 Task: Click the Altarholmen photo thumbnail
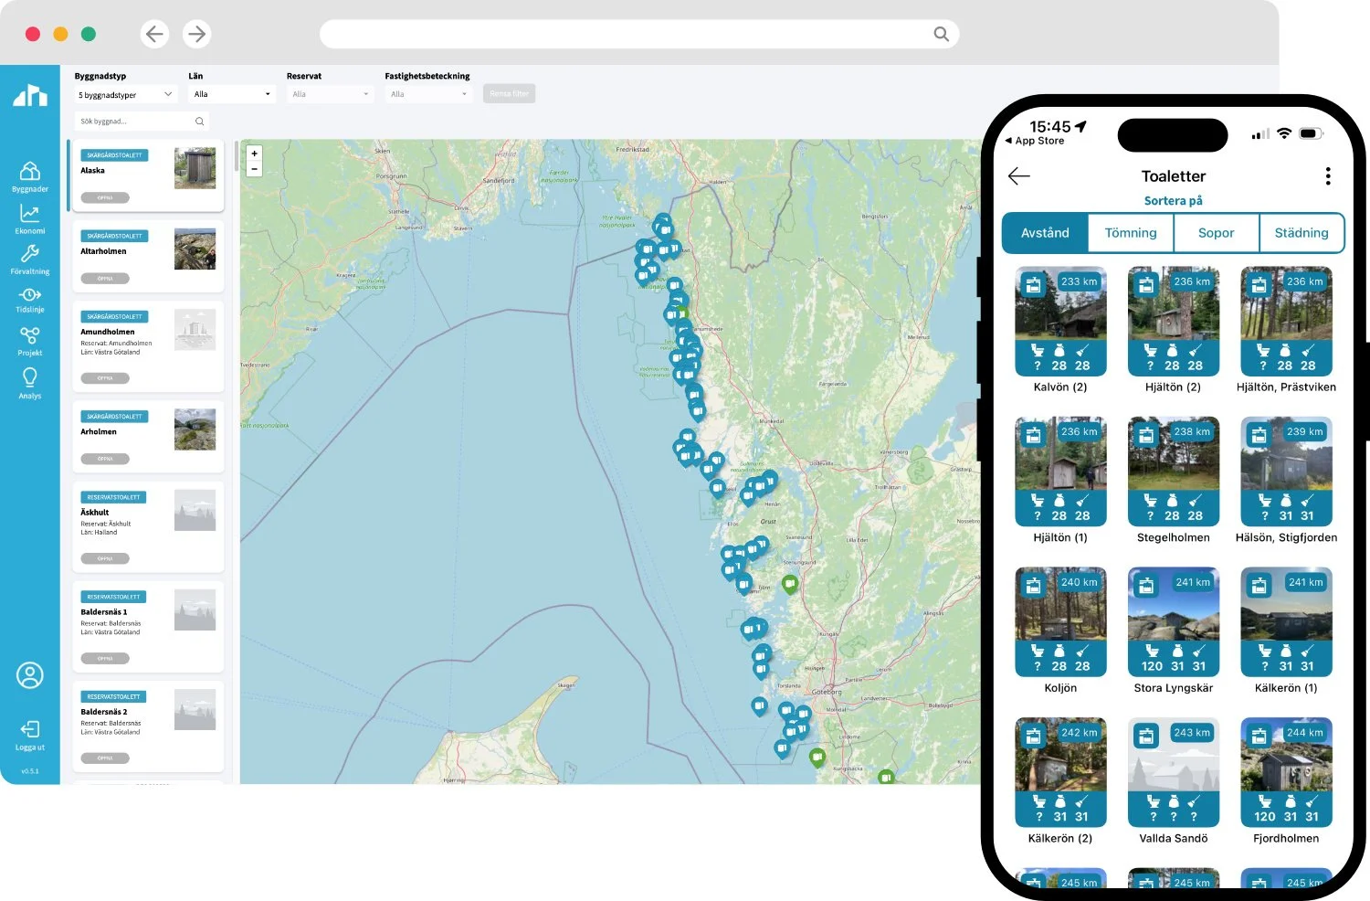point(195,249)
